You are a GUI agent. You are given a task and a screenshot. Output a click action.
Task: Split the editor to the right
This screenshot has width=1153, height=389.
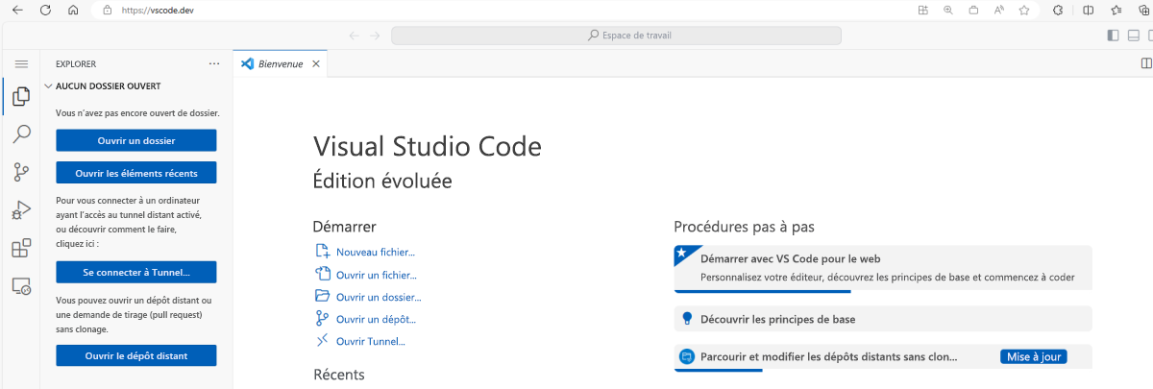tap(1145, 63)
